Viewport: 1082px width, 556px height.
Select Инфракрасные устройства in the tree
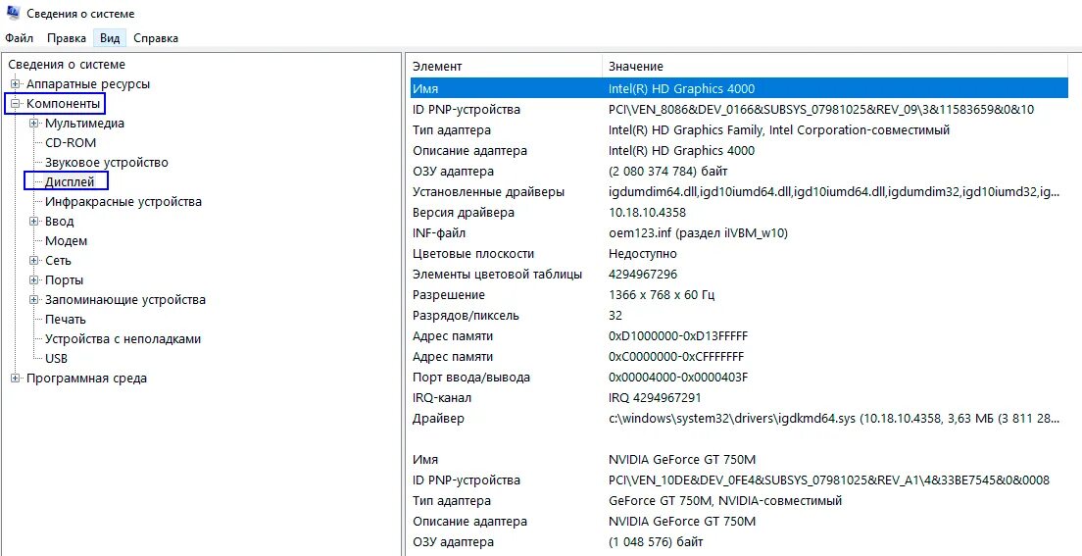123,202
